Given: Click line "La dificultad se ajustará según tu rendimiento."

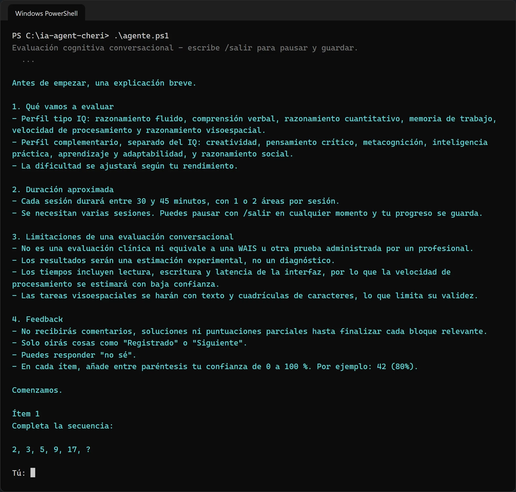Looking at the screenshot, I should click(125, 166).
